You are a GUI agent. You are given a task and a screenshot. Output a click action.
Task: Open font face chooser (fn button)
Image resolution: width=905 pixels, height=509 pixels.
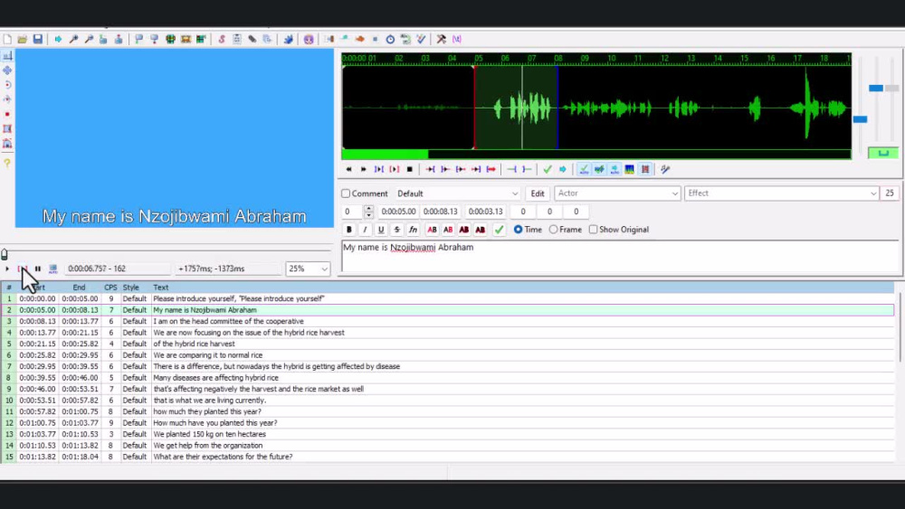pos(414,230)
